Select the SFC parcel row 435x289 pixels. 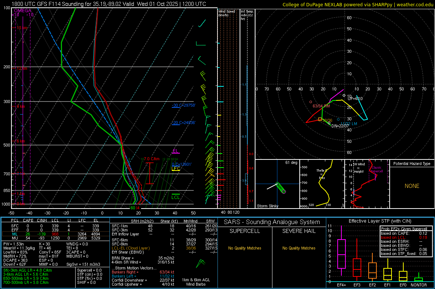[x=55, y=226]
